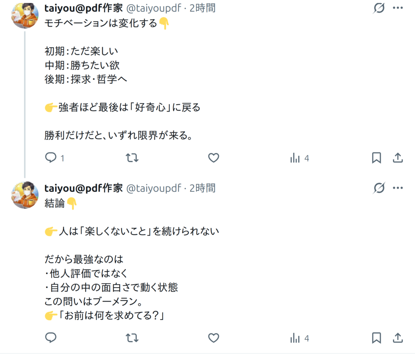This screenshot has width=415, height=354.
Task: Bookmark the 結論 post
Action: [x=376, y=337]
